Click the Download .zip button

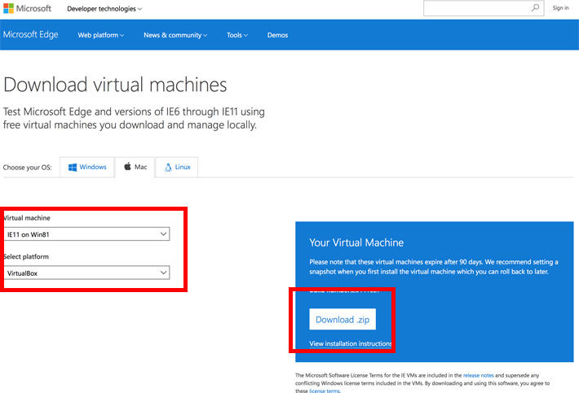coord(343,320)
